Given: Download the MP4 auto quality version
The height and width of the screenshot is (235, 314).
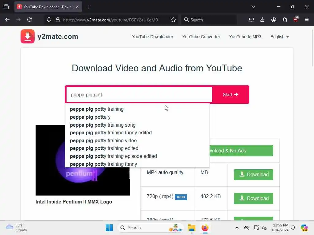Looking at the screenshot, I should (253, 174).
